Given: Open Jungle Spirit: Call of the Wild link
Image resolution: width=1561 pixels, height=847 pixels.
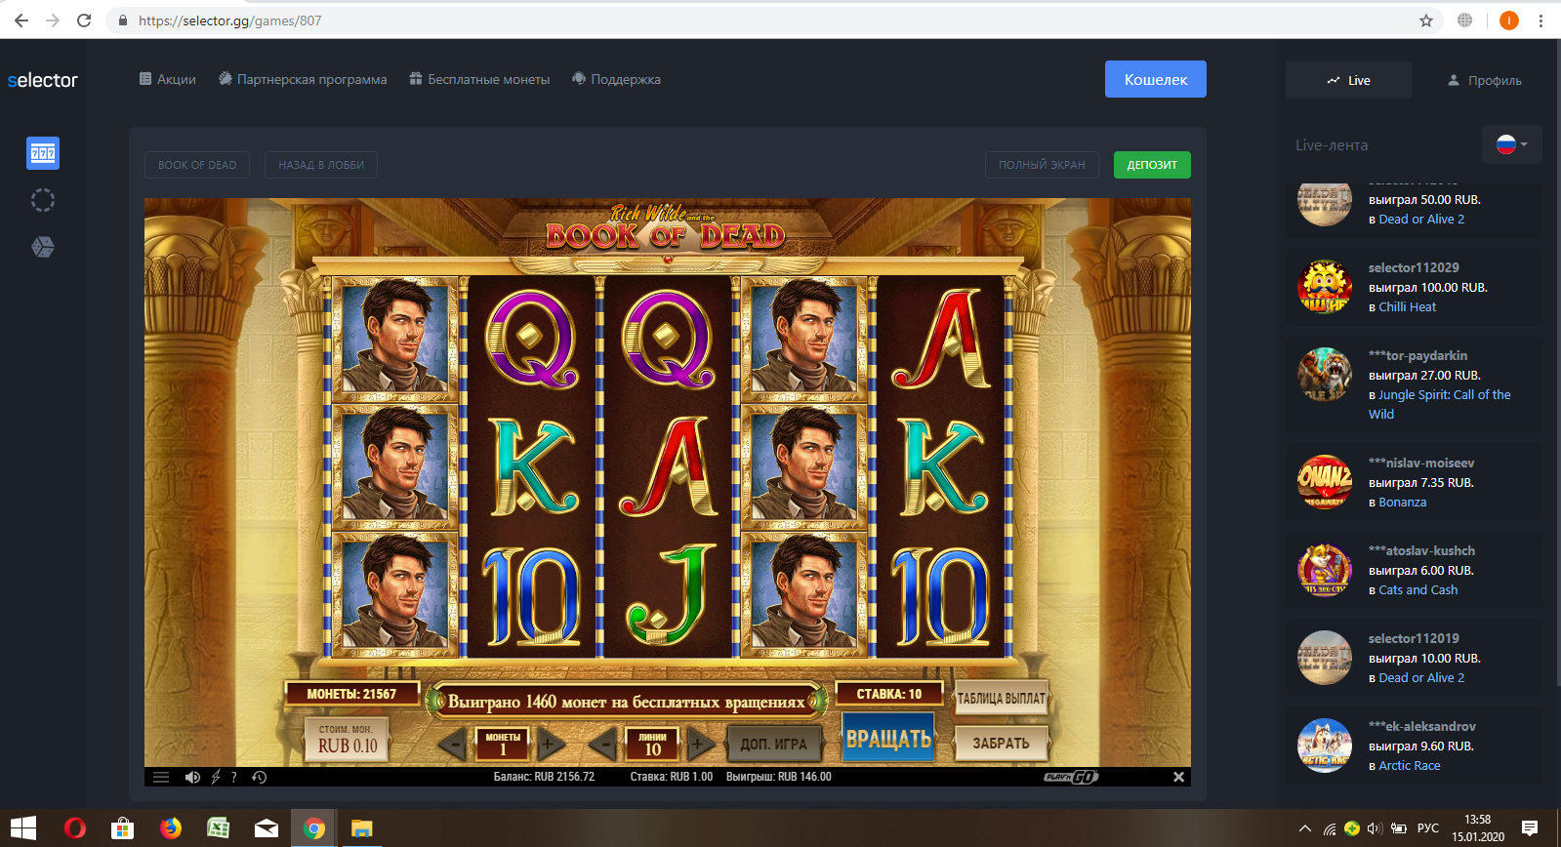Looking at the screenshot, I should [x=1440, y=405].
